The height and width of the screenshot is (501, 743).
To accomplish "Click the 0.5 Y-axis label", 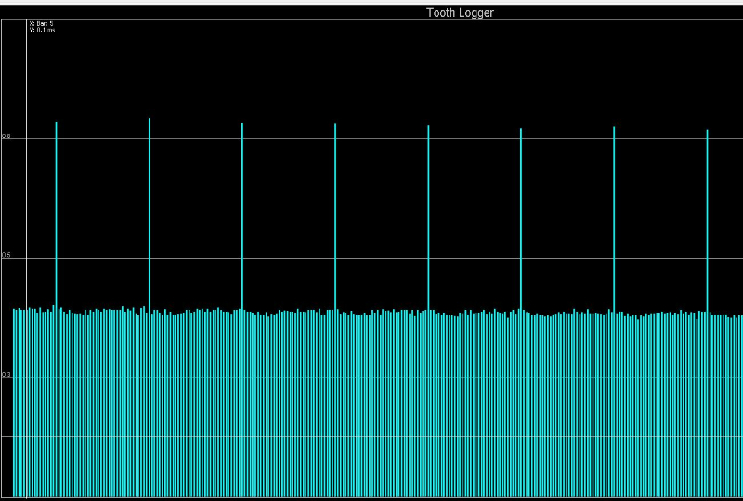I will click(x=7, y=256).
